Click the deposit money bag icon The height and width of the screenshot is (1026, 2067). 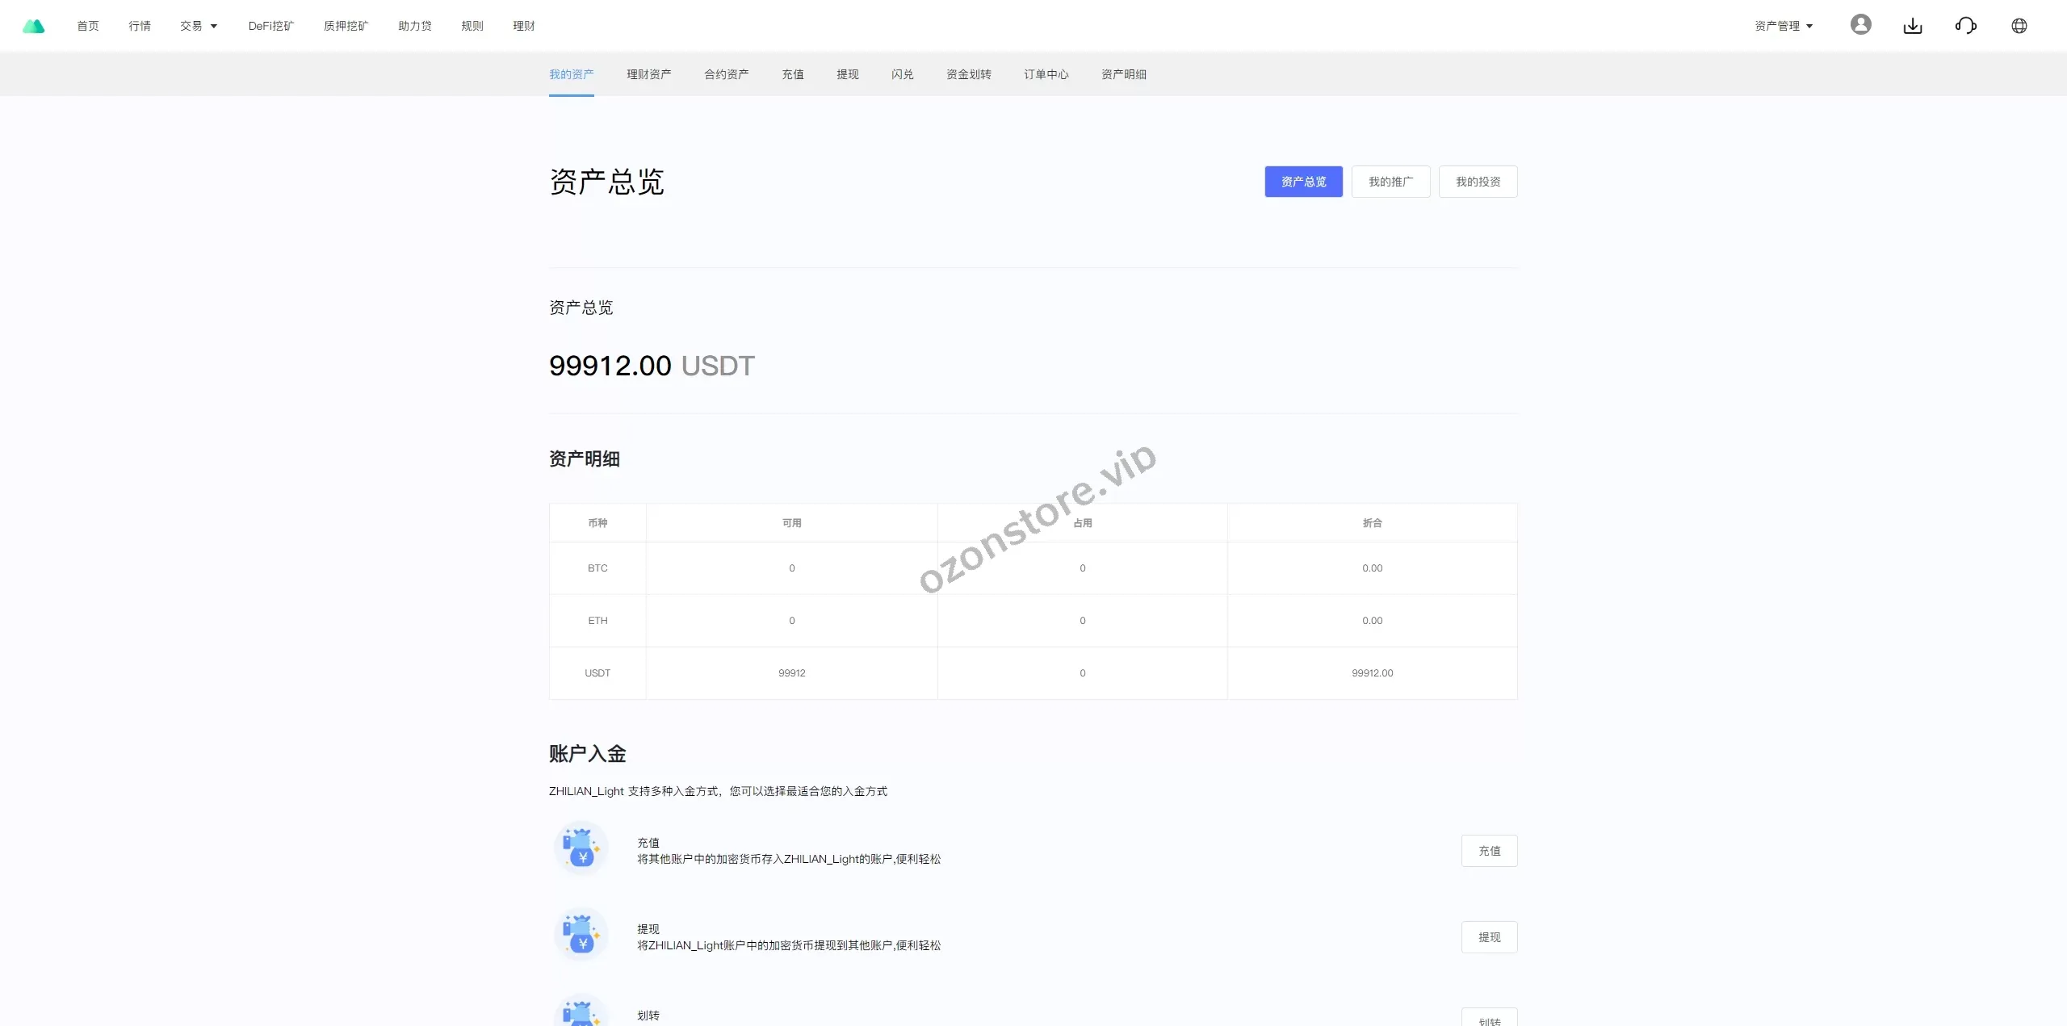click(x=581, y=848)
